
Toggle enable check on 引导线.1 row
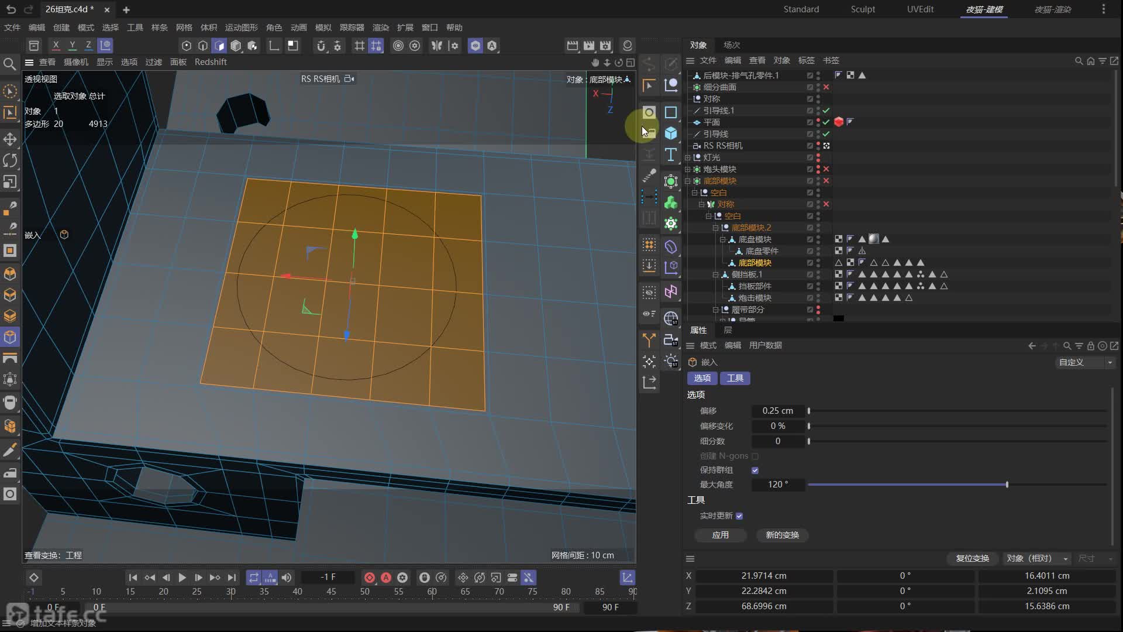(x=826, y=111)
